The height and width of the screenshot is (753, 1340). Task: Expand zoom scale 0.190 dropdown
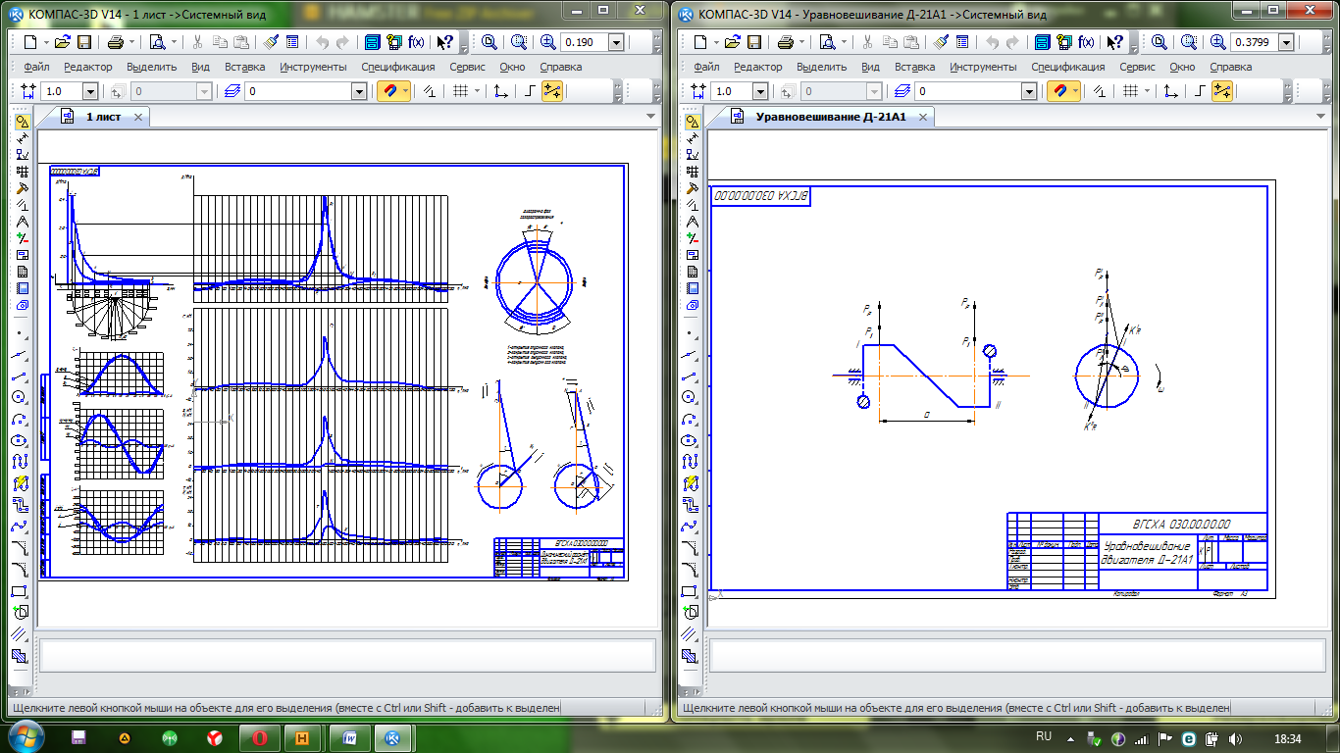click(616, 42)
